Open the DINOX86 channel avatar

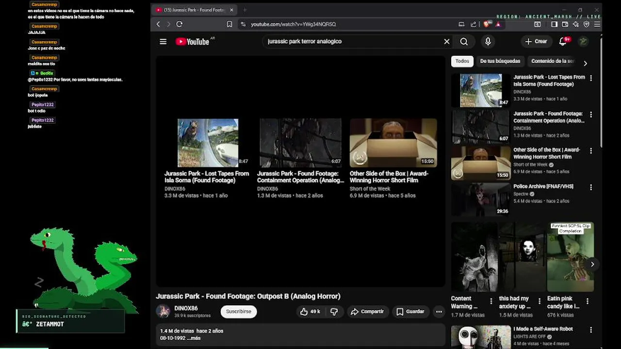pyautogui.click(x=163, y=312)
